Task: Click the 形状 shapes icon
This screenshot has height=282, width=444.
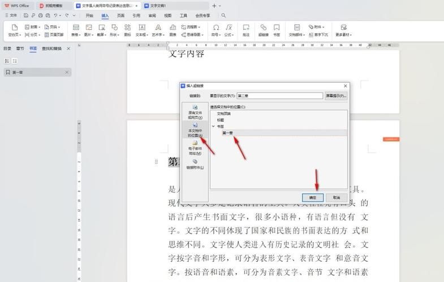Action: (x=114, y=28)
